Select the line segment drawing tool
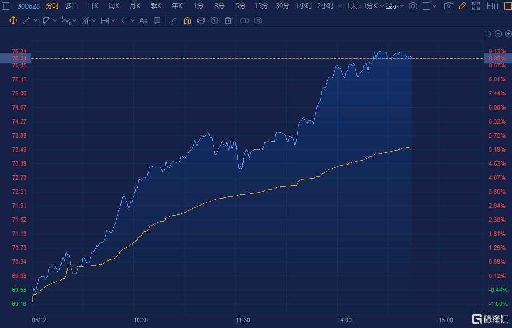Screen dimensions: 512x328 tap(27, 20)
